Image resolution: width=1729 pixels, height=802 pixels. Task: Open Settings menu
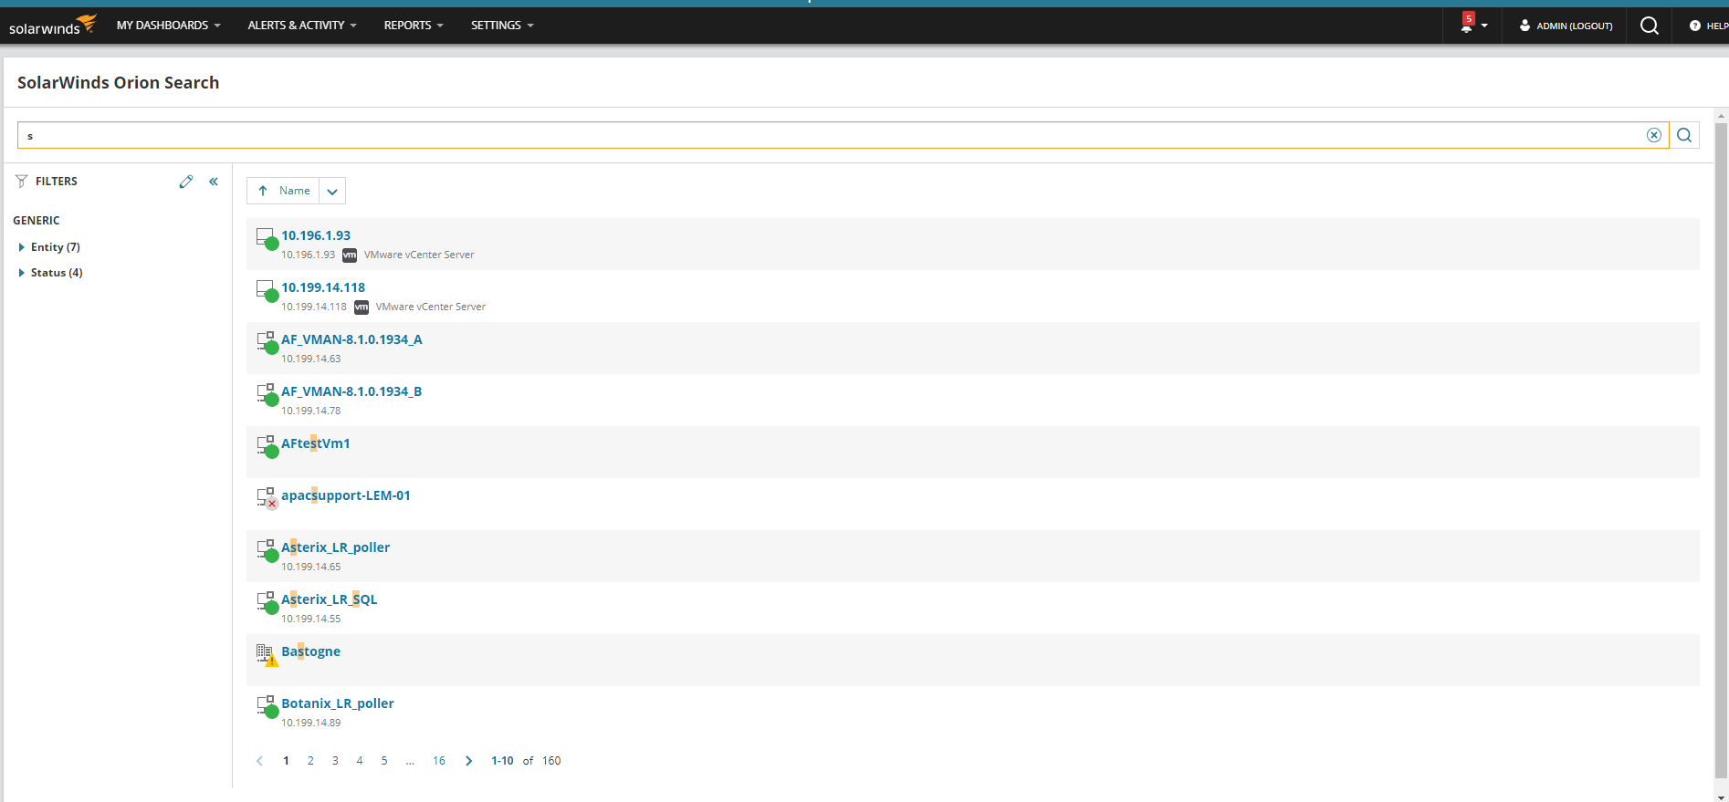coord(502,26)
